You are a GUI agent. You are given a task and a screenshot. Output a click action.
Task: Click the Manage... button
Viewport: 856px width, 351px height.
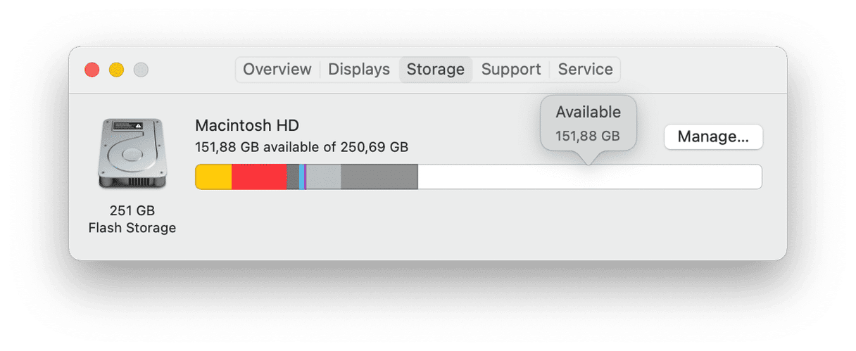point(713,136)
